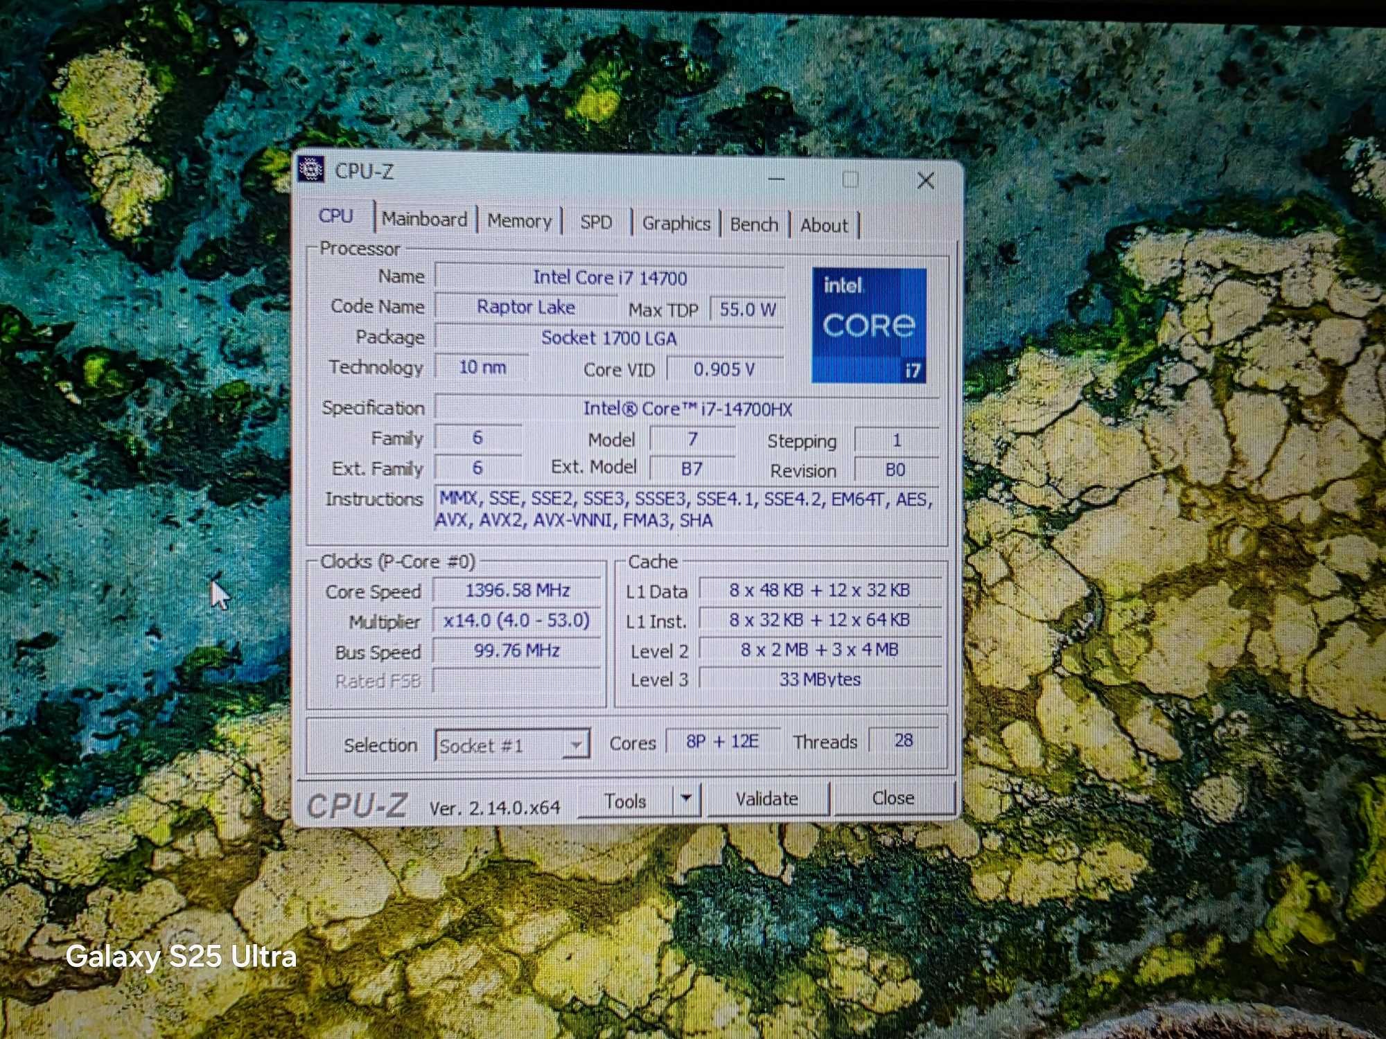Screen dimensions: 1386x1039
Task: Click the Validate button
Action: 766,799
